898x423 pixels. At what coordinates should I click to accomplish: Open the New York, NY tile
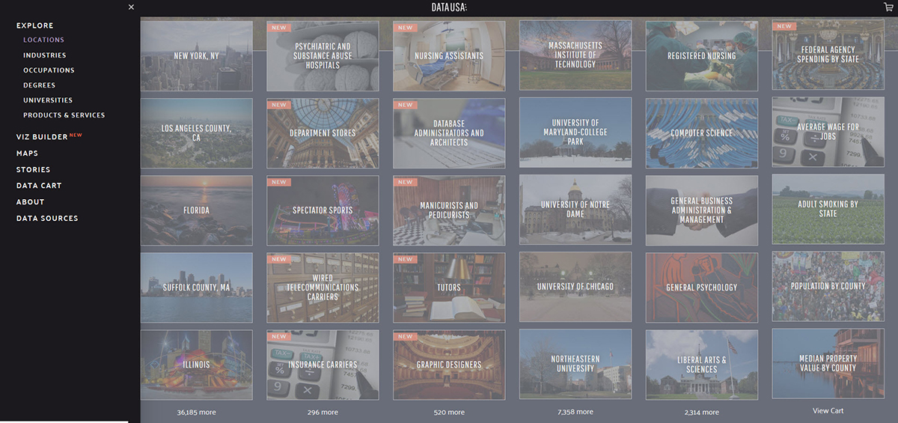[x=197, y=55]
